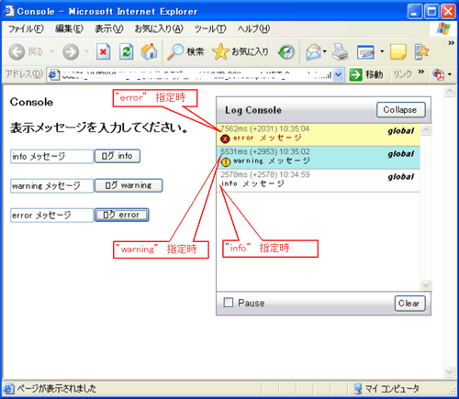The width and height of the screenshot is (459, 399).
Task: Open the ツール(T) menu
Action: (x=210, y=29)
